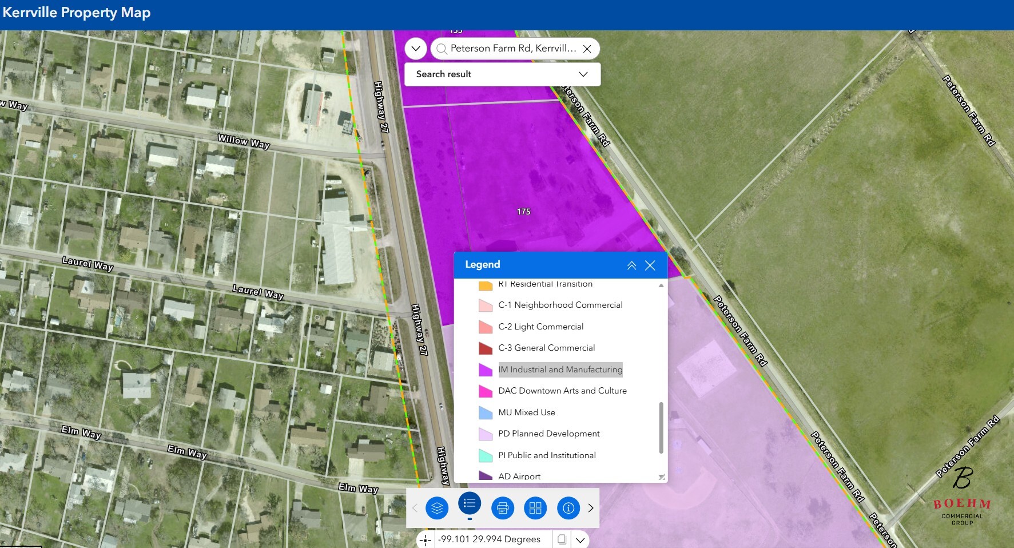
Task: Copy the coordinates to clipboard
Action: coord(562,539)
